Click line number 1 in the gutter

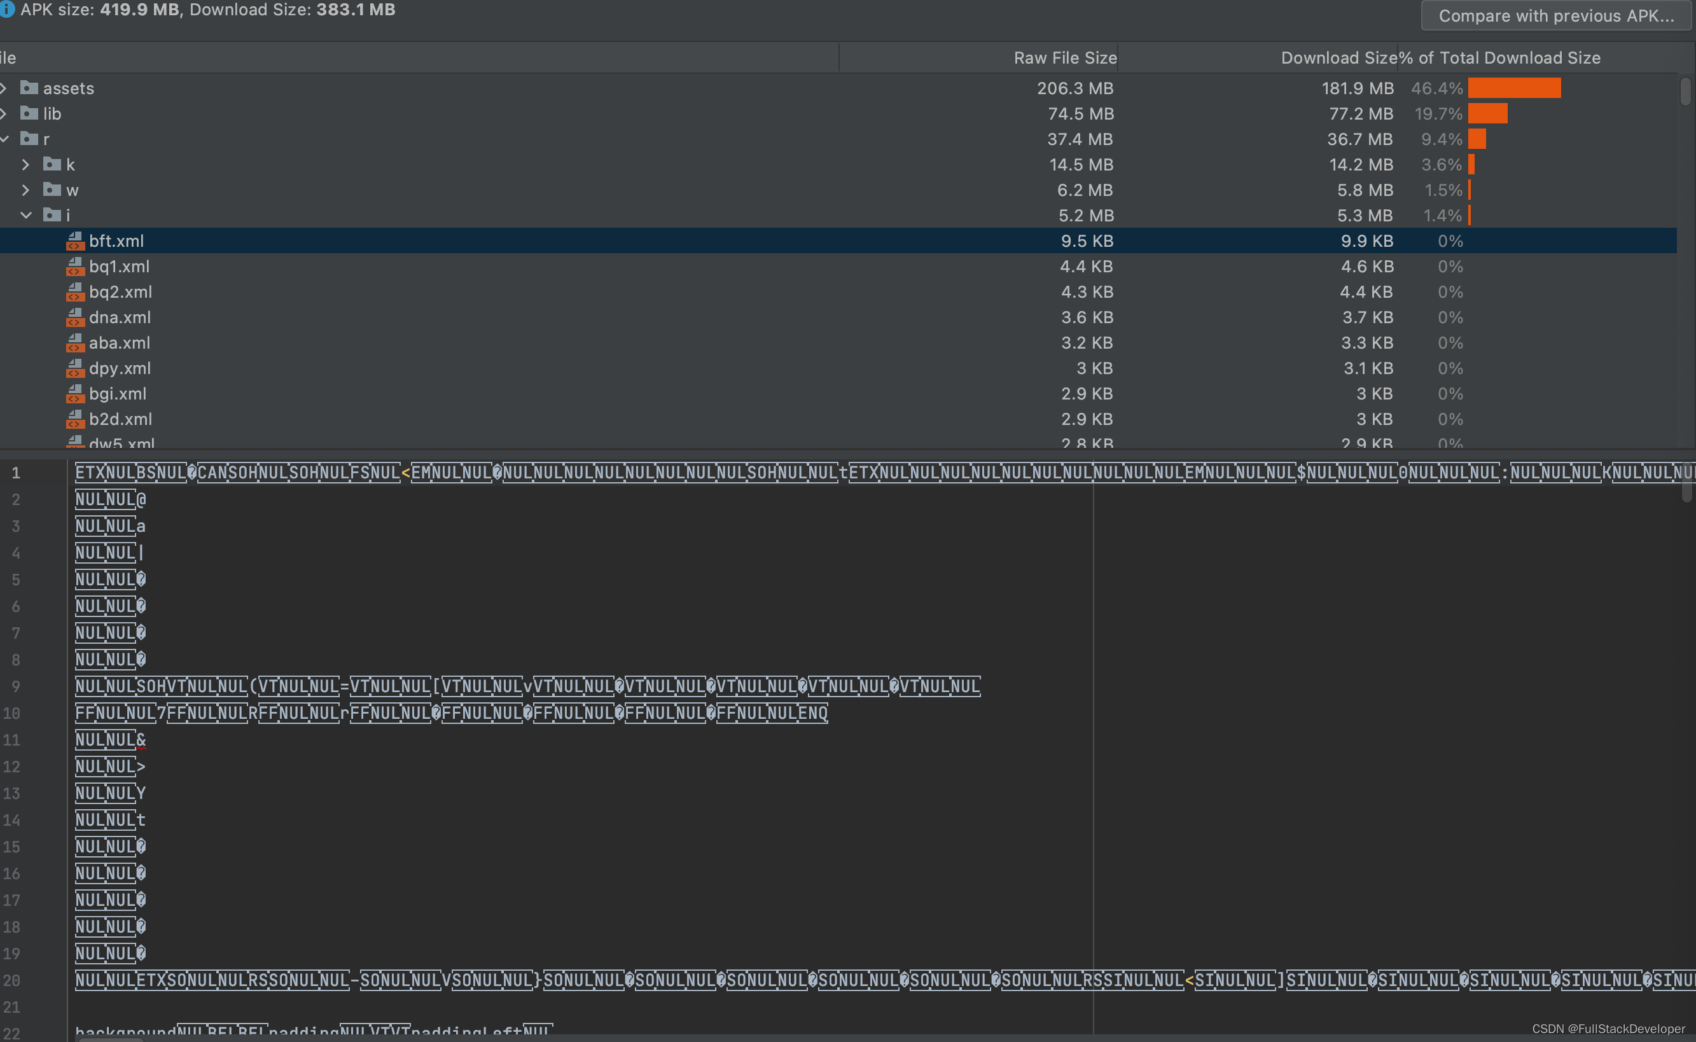[x=16, y=473]
